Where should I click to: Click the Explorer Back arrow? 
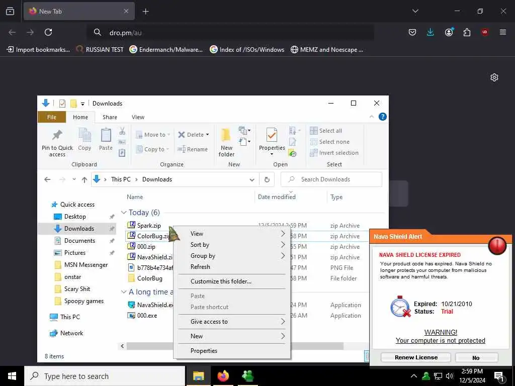47,179
